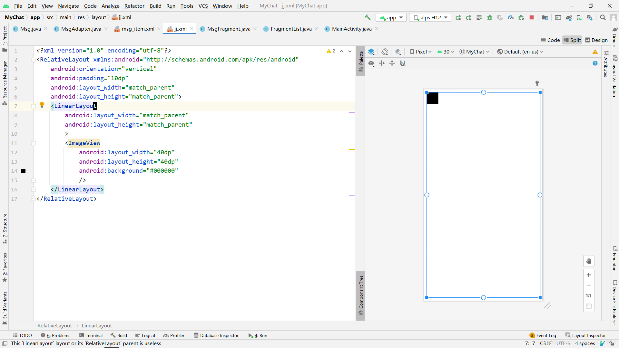This screenshot has width=619, height=348.
Task: Open the Layout Inspector
Action: 585,335
